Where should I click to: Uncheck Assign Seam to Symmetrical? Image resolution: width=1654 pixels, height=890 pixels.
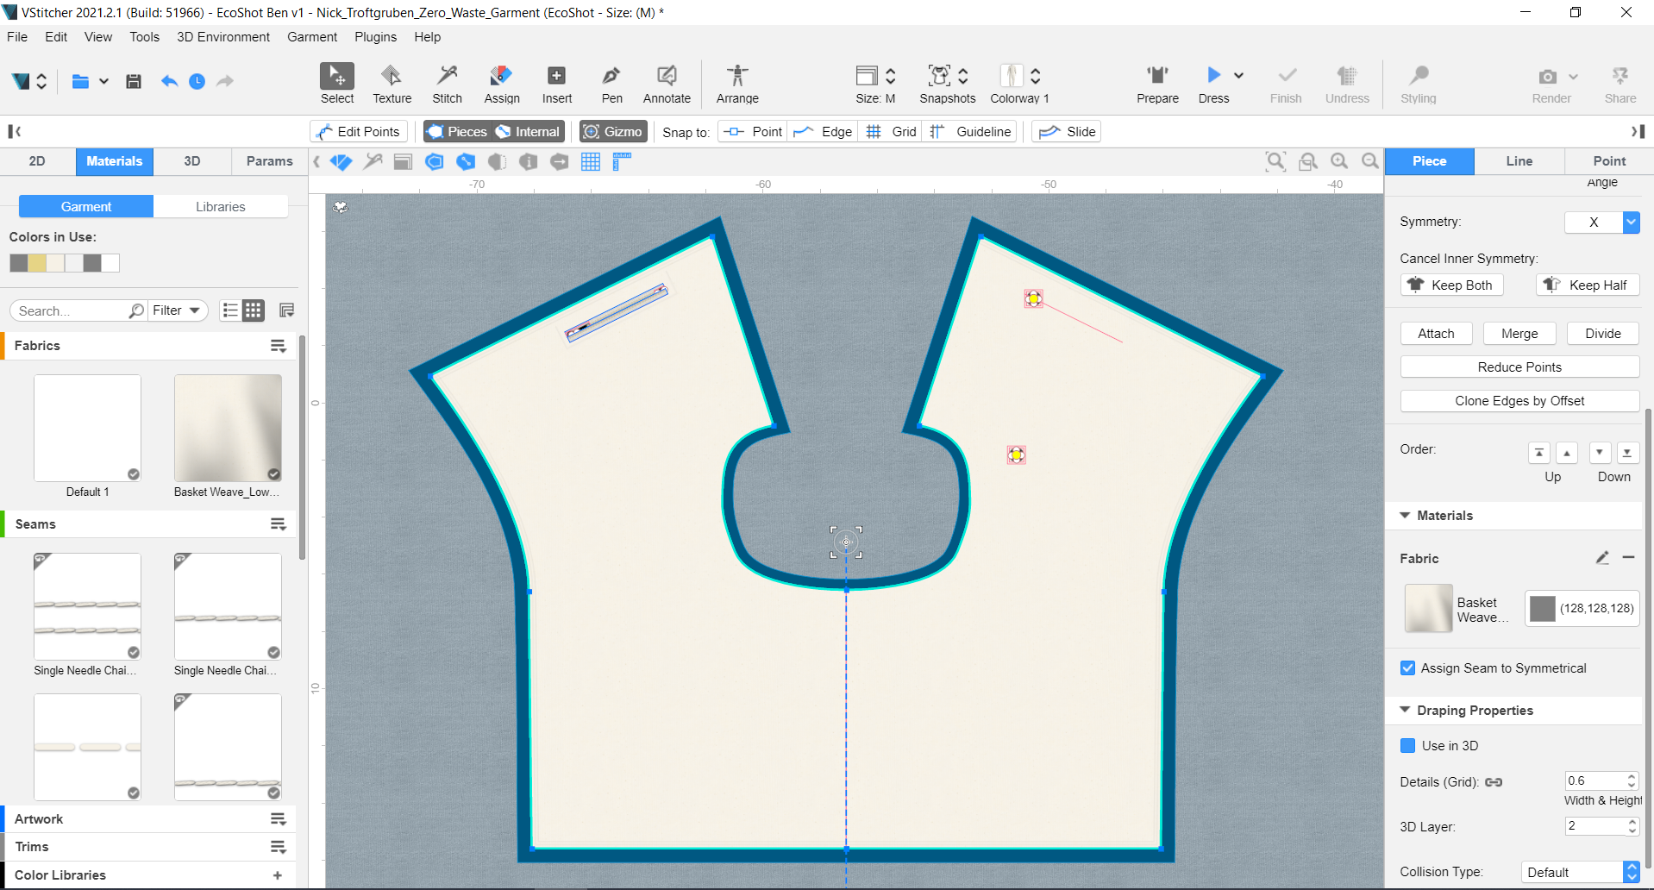[1407, 668]
